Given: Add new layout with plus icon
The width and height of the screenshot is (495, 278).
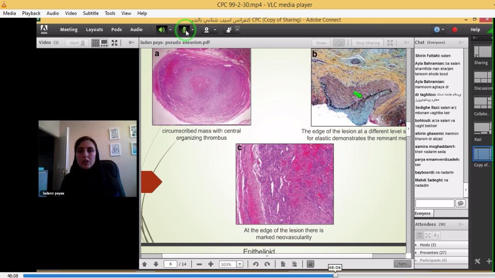Looking at the screenshot, I should point(489,261).
